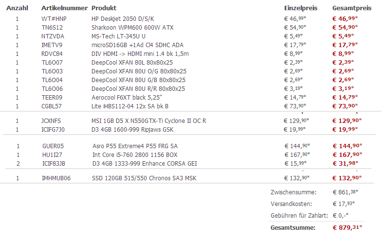Open the Asro P55 Extreme4 product
This screenshot has height=240, width=390.
135,146
